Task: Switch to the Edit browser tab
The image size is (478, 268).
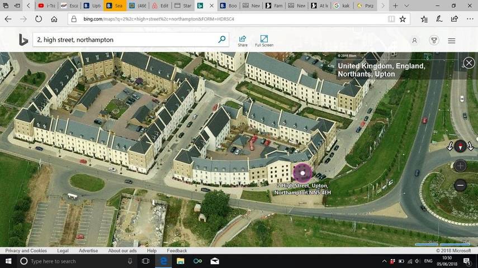Action: (161, 6)
